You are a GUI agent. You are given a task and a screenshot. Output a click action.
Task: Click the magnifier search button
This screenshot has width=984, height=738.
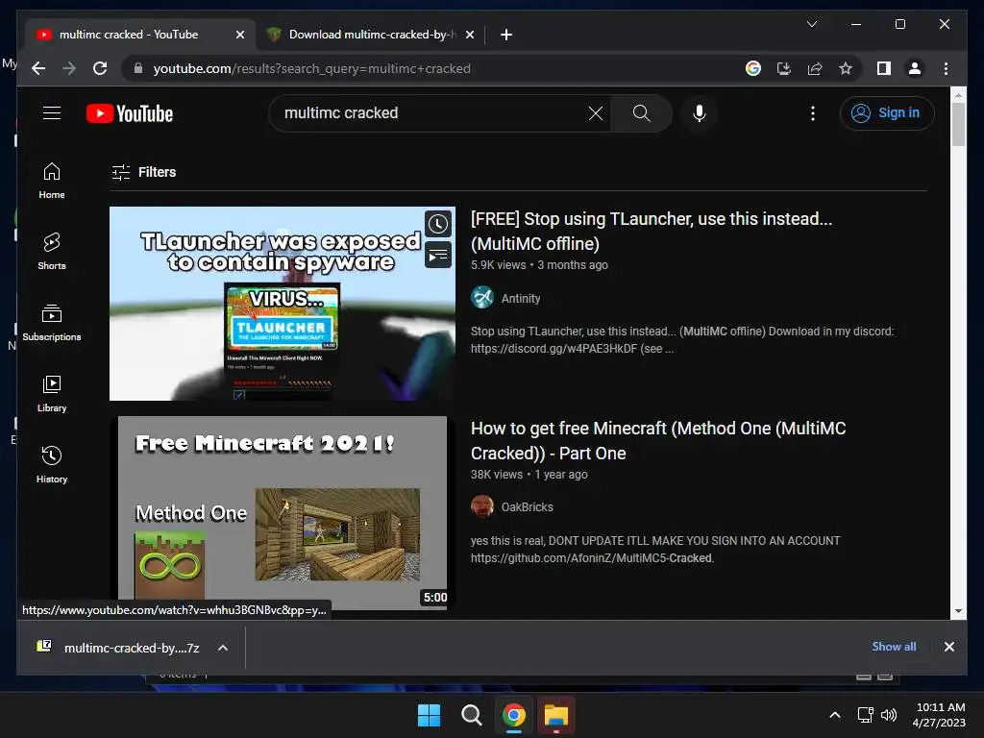641,113
